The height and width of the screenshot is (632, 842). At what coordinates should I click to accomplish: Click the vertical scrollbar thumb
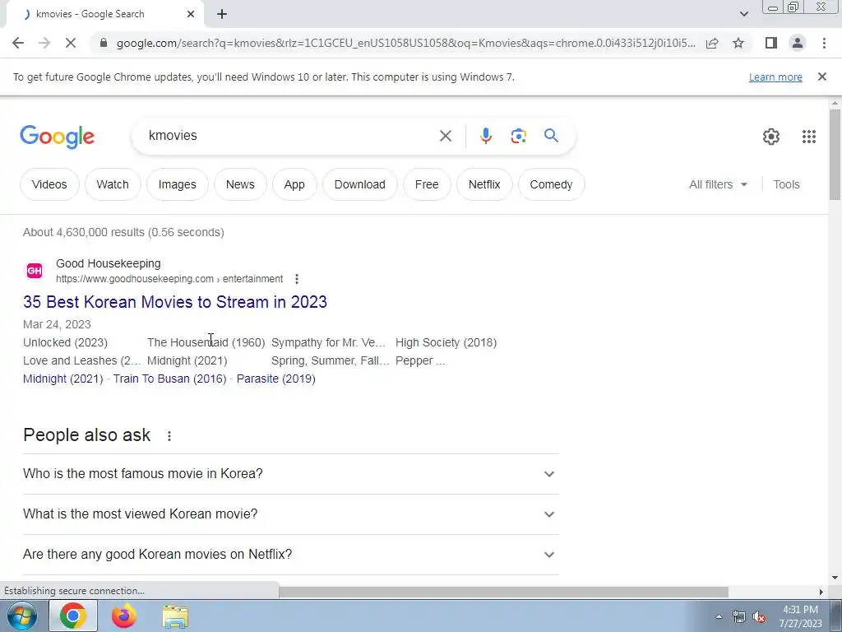click(835, 154)
